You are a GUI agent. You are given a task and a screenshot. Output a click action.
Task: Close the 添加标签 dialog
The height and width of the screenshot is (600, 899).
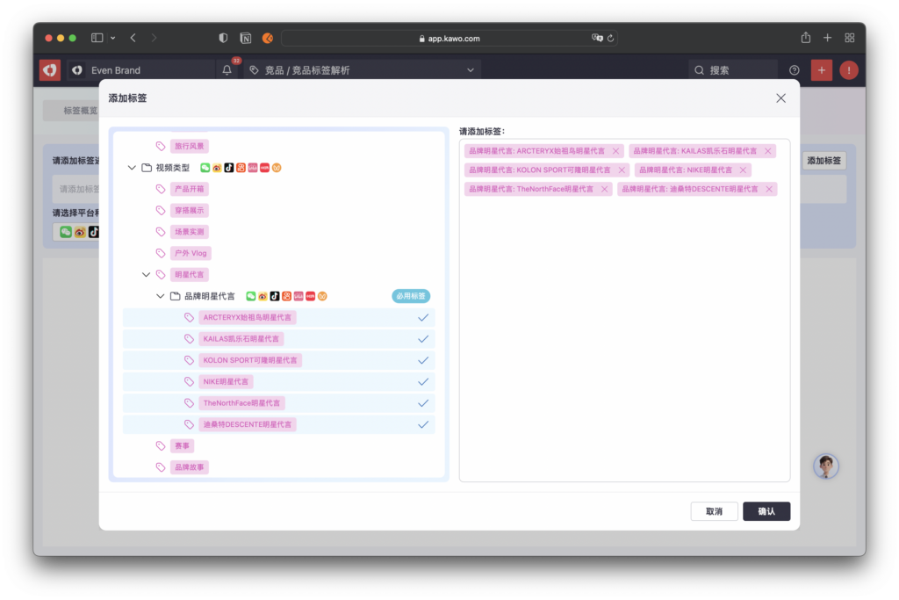(x=780, y=98)
